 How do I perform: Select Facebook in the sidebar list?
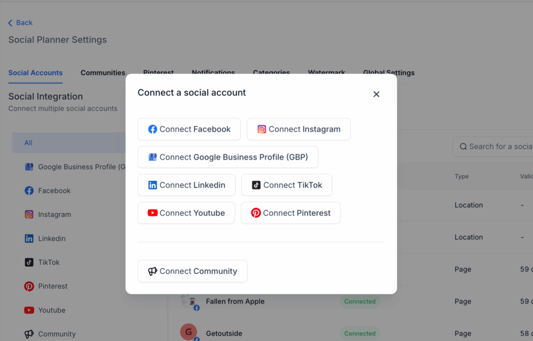point(54,191)
